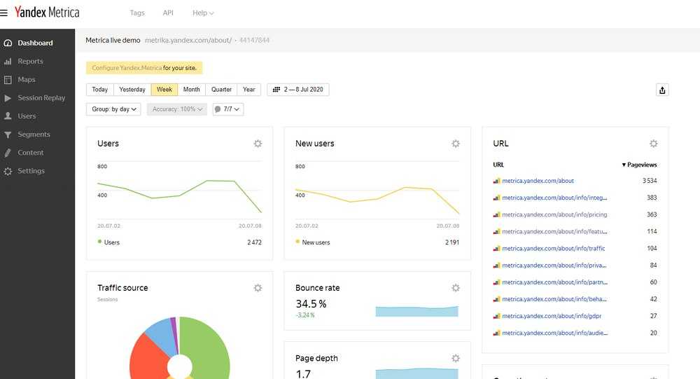Click the Content pencil icon

coord(8,153)
